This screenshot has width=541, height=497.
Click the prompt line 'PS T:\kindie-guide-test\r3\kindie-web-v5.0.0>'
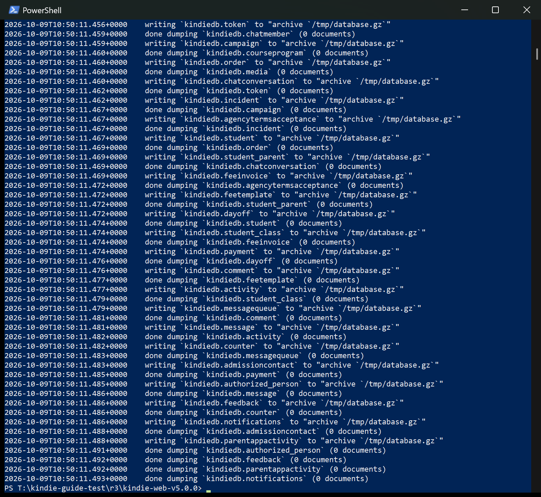pyautogui.click(x=103, y=488)
